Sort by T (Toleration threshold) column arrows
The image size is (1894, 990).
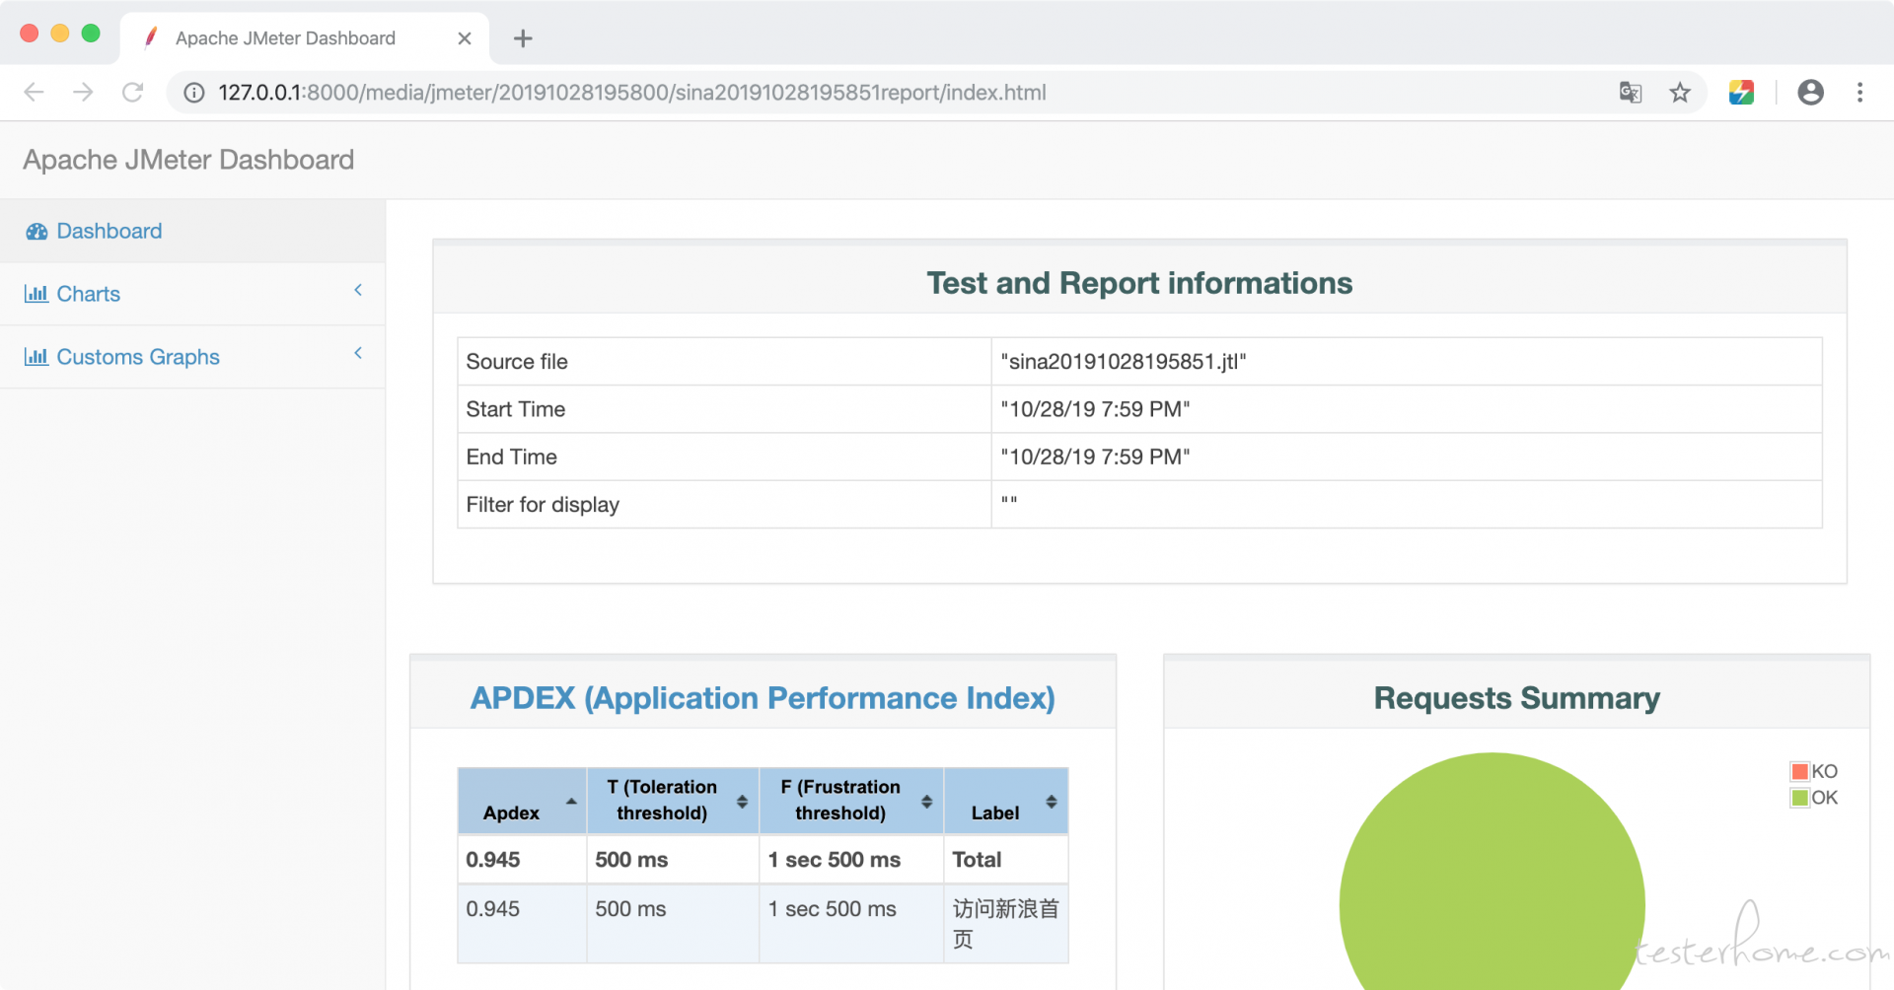point(742,802)
